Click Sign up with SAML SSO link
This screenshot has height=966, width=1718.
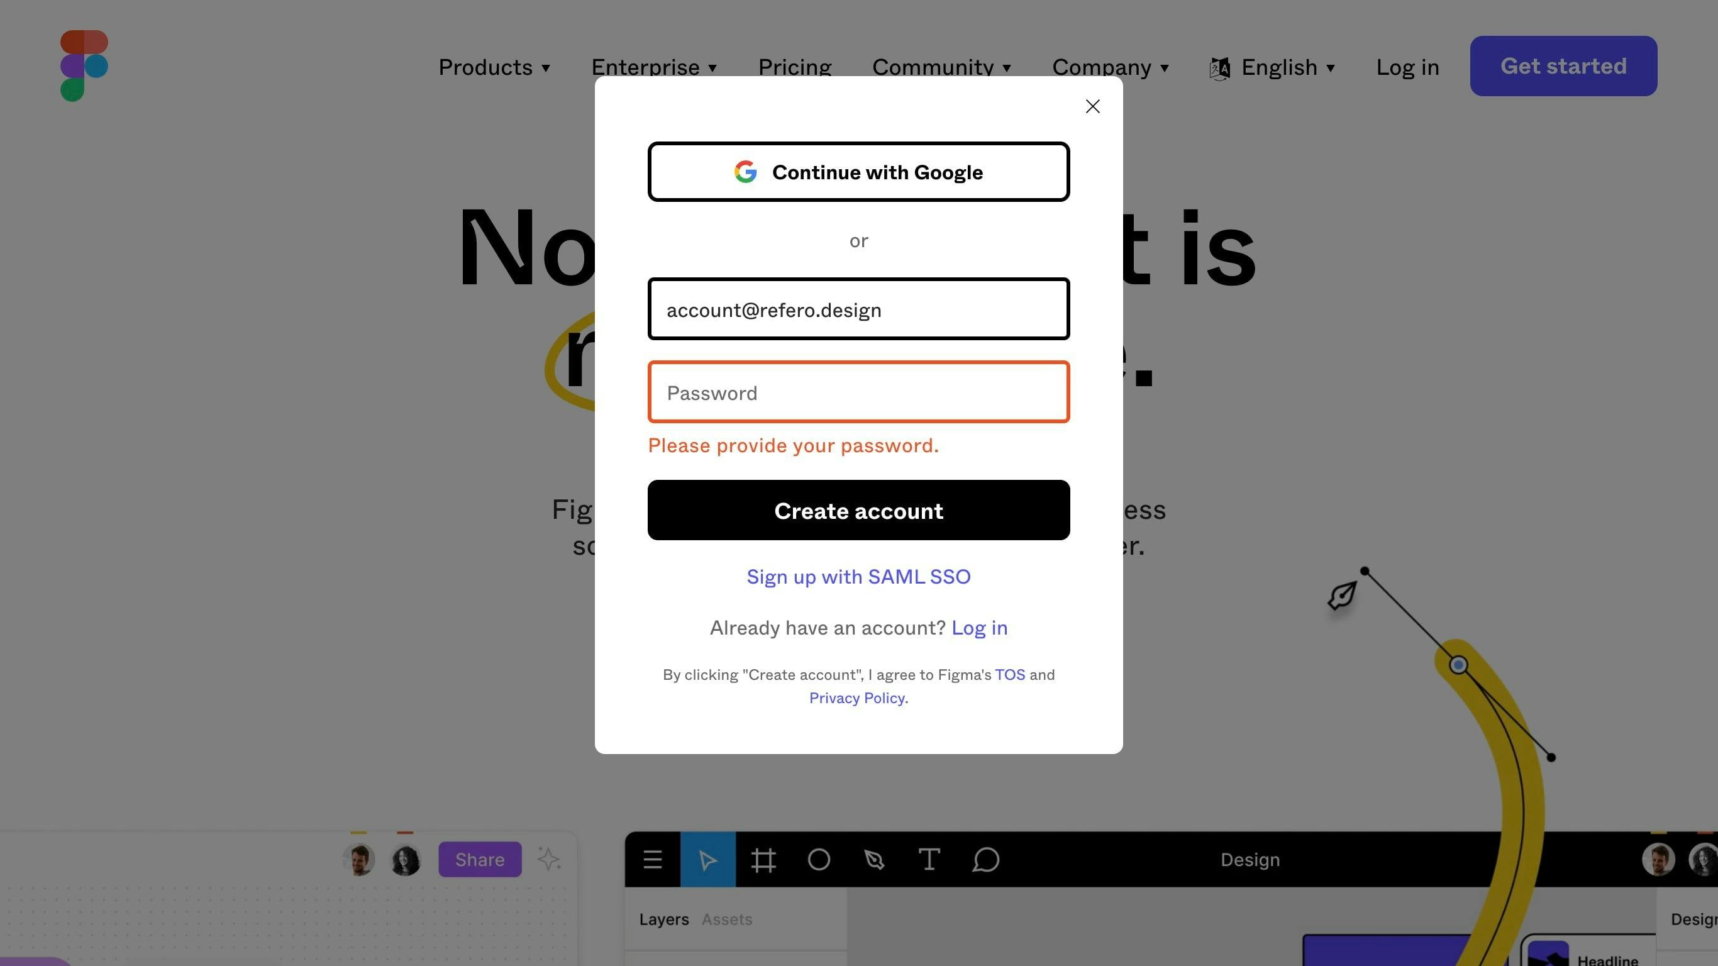coord(858,577)
